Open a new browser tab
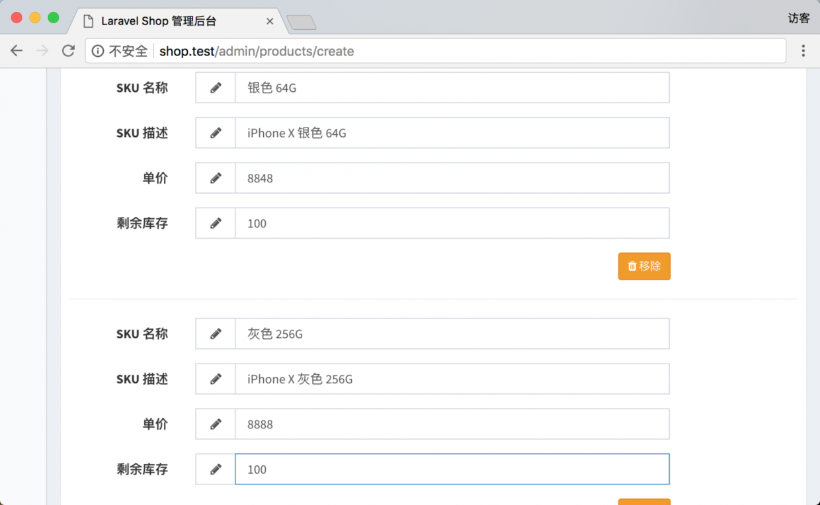Screen dimensions: 820x505 coord(302,22)
